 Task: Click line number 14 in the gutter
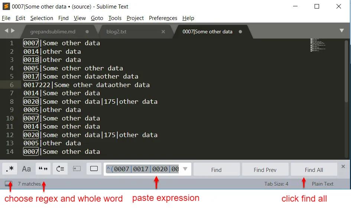10,152
